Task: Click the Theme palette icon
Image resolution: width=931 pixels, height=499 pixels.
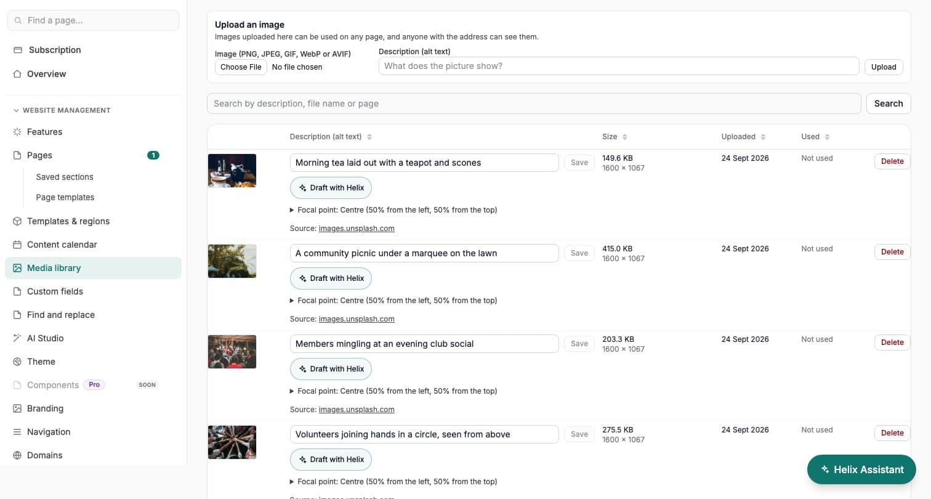Action: point(17,362)
